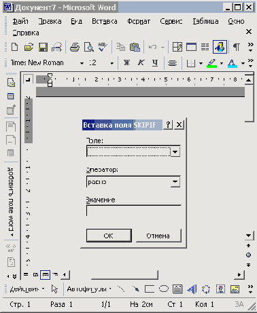The image size is (257, 313).
Task: Click Отмена to cancel the dialog
Action: pos(158,236)
